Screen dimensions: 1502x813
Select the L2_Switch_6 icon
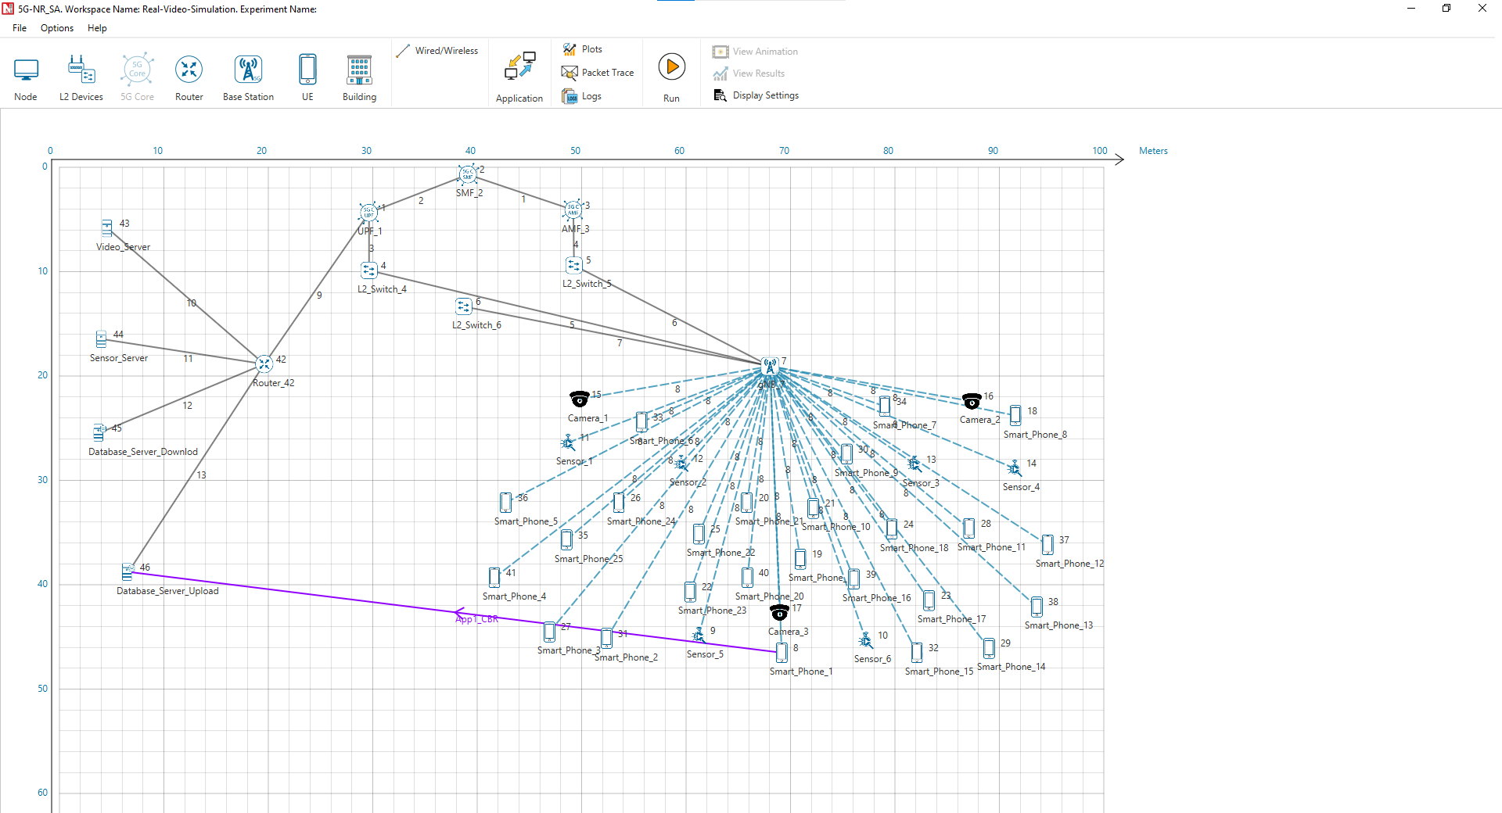[x=464, y=306]
